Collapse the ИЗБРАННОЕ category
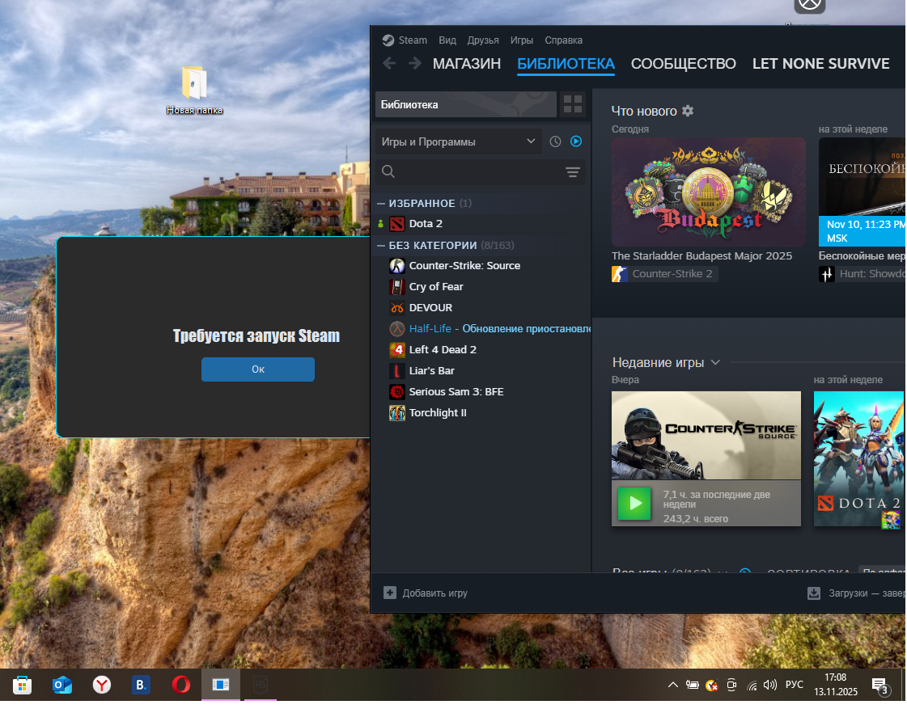The width and height of the screenshot is (907, 709). click(381, 204)
